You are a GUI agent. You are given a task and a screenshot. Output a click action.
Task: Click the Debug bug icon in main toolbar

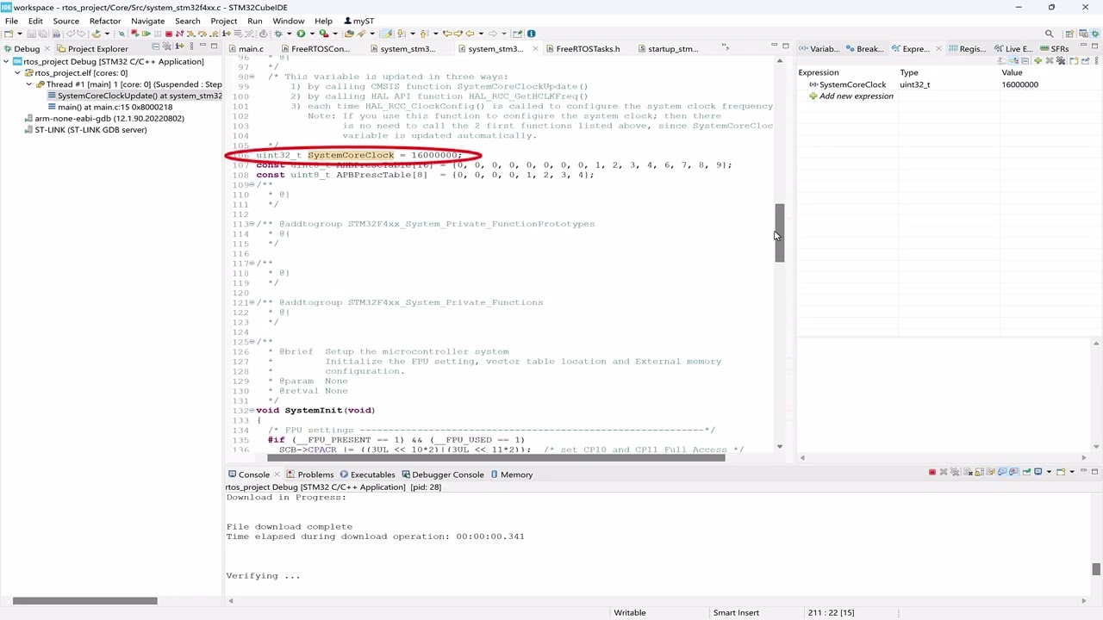click(278, 34)
